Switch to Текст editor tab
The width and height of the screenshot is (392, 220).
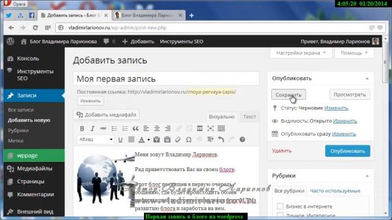tap(249, 117)
